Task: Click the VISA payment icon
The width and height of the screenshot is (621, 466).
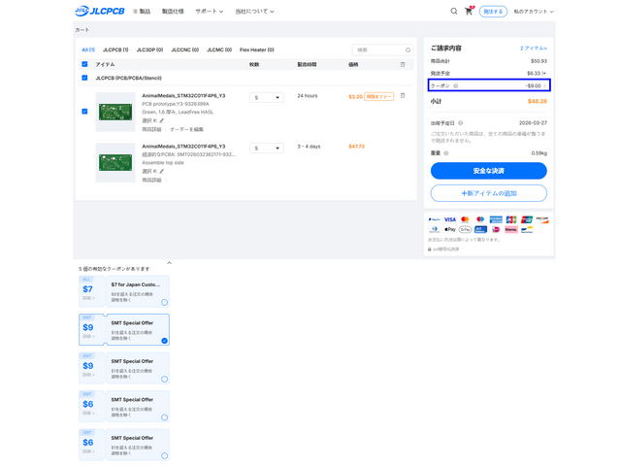Action: tap(449, 219)
